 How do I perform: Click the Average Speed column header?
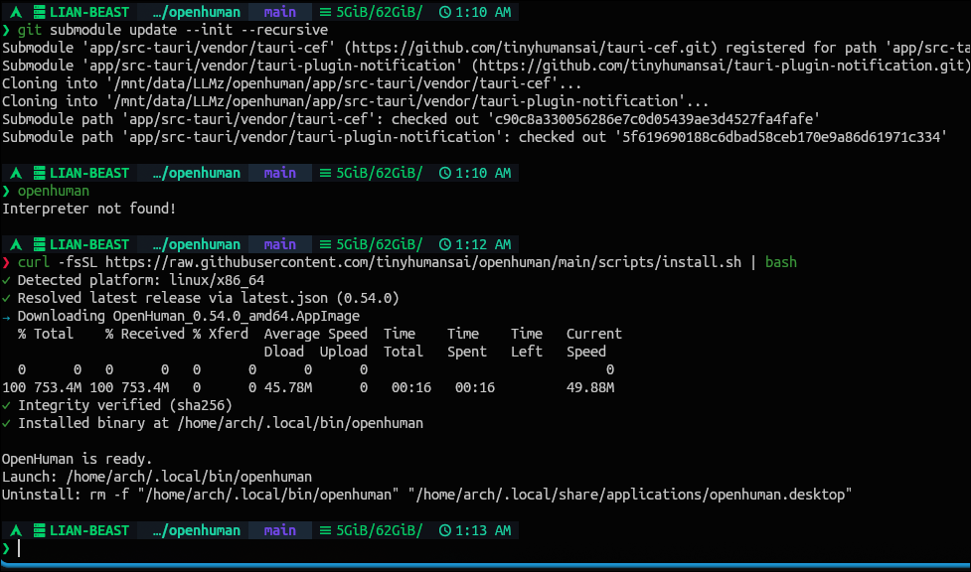(x=316, y=335)
